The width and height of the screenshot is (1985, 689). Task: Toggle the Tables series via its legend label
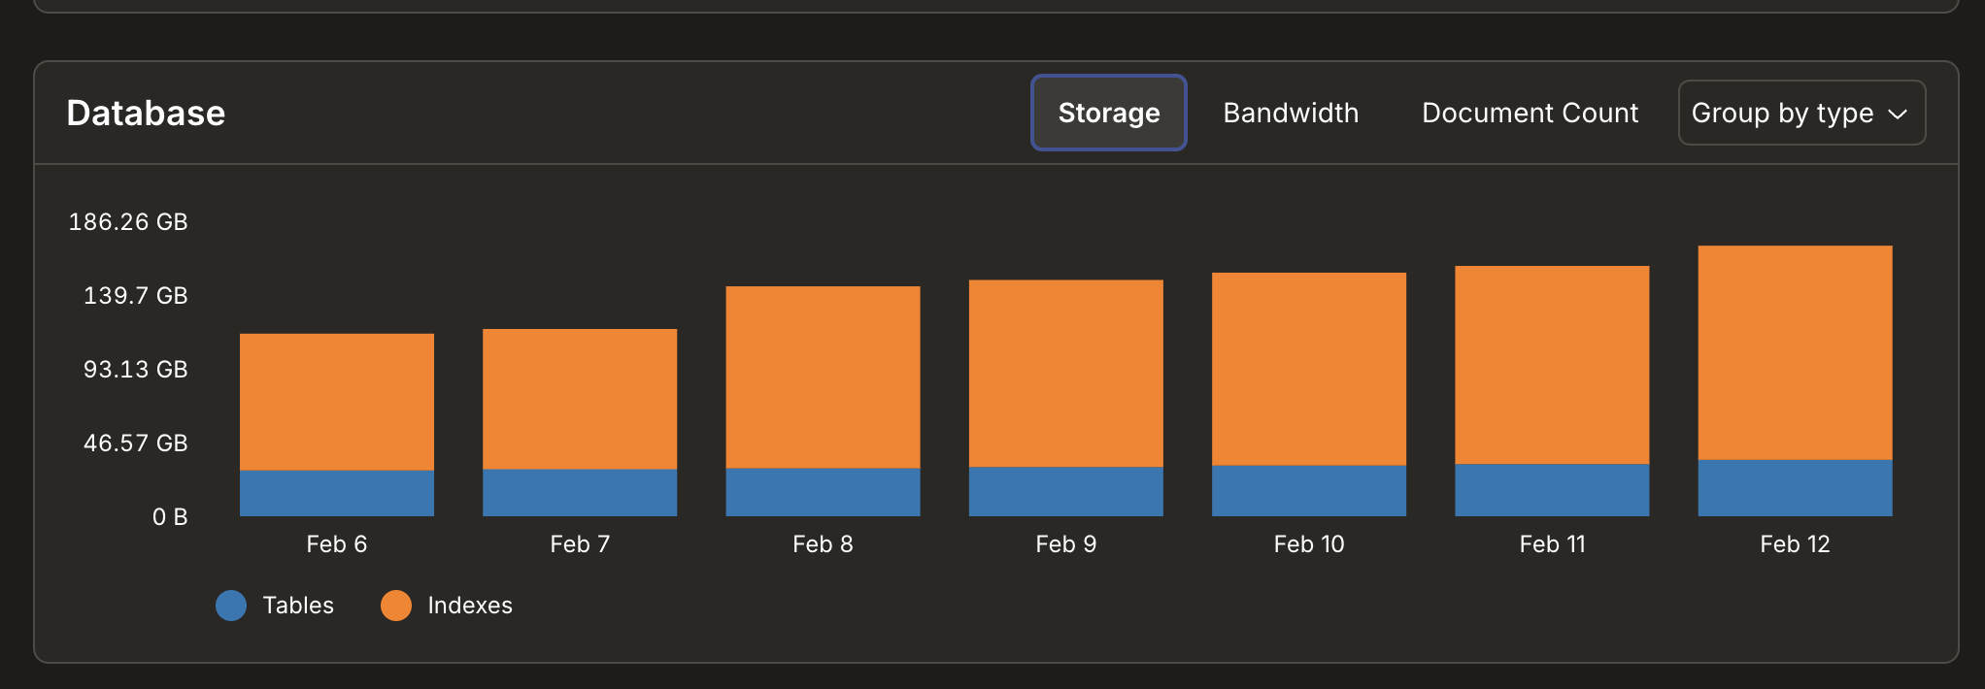point(298,606)
